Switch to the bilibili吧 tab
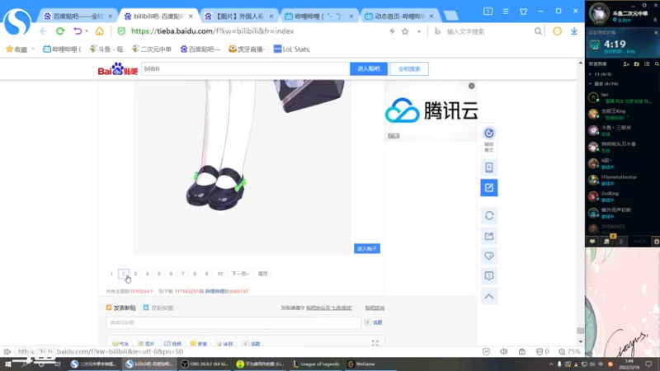The height and width of the screenshot is (371, 660). (158, 16)
